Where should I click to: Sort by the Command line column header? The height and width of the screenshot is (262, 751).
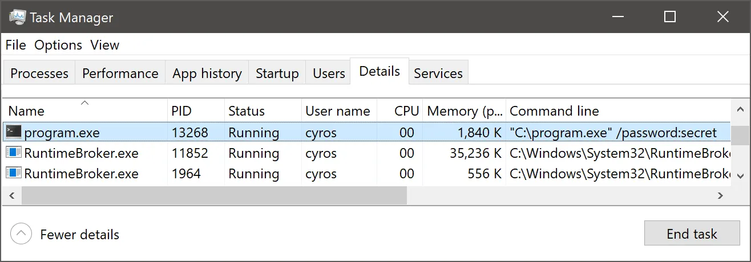554,111
